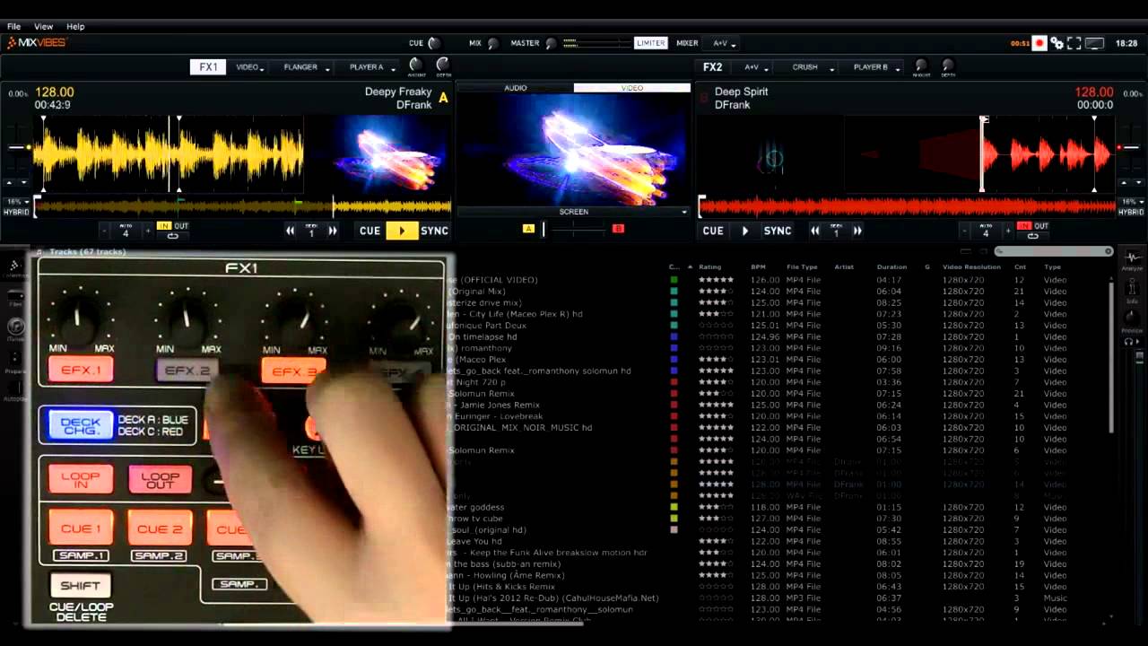This screenshot has width=1148, height=646.
Task: Set loop OUT point on deck B
Action: [1041, 226]
